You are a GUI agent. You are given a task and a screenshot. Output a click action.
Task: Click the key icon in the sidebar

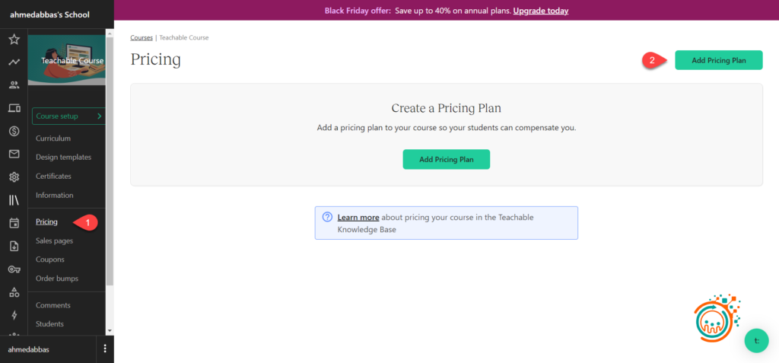click(x=14, y=269)
